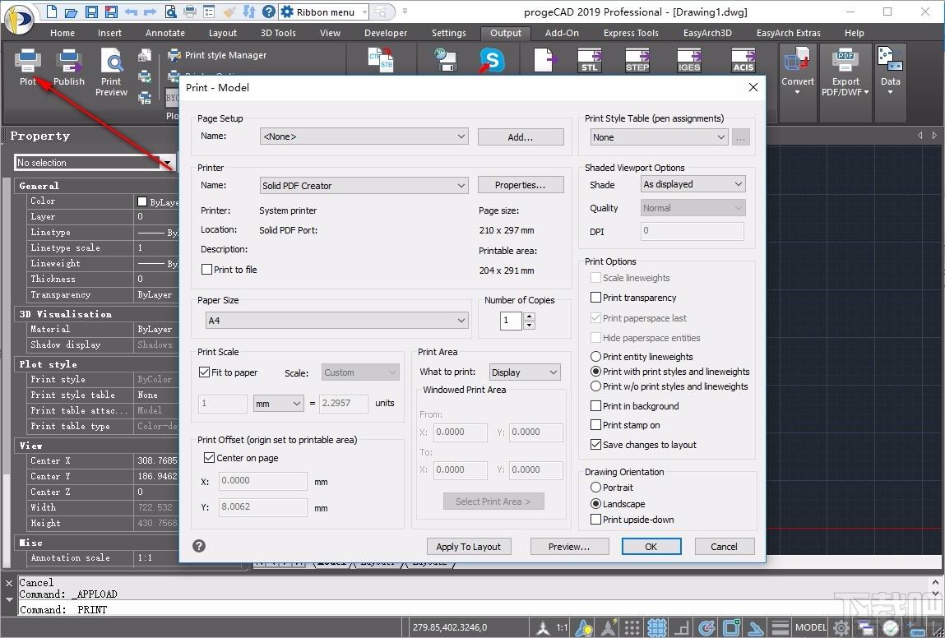Open the Paper Size A4 dropdown

[x=336, y=321]
